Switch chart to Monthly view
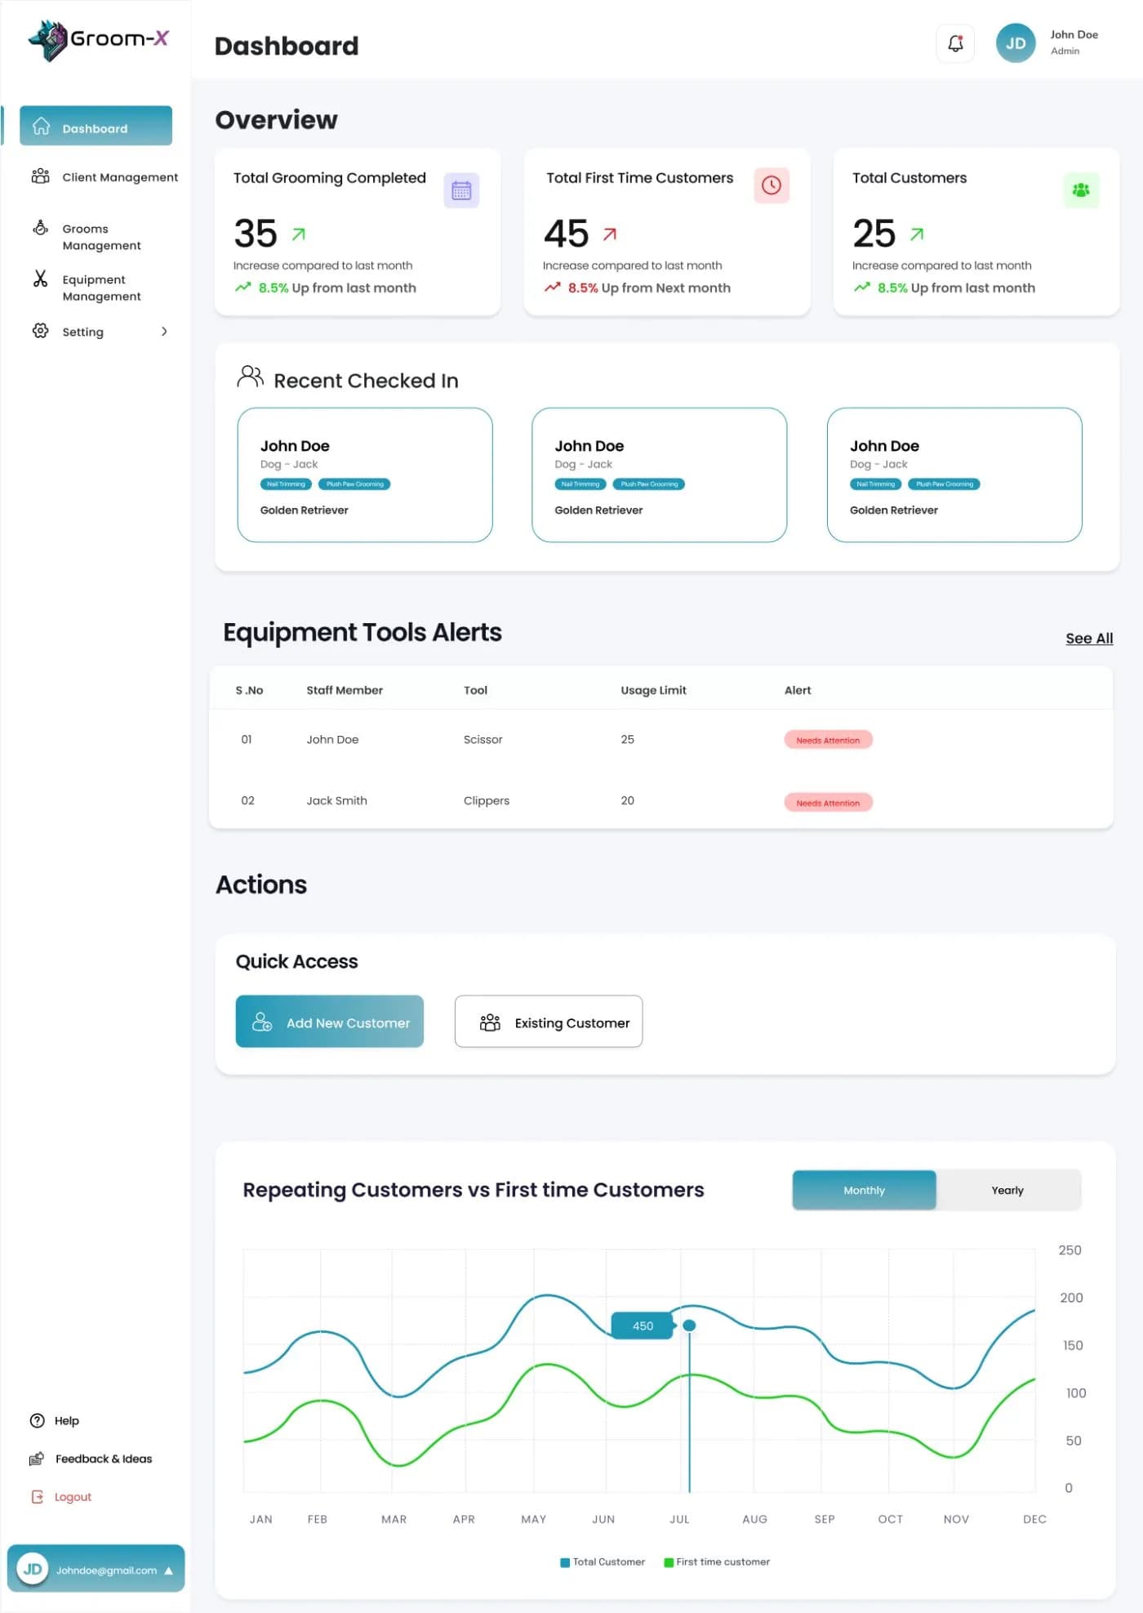The image size is (1143, 1613). pyautogui.click(x=864, y=1190)
